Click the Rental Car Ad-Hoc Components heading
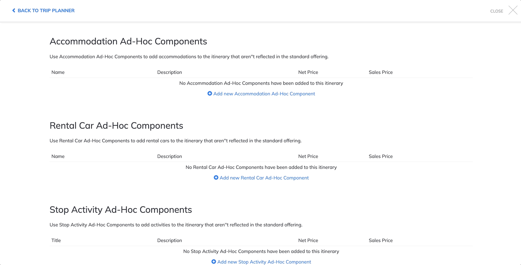Viewport: 521px width, 265px height. (116, 126)
